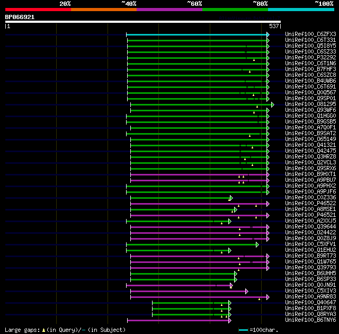Click label UniRef100_Q1EHU2
This screenshot has height=334, width=339.
[310, 250]
